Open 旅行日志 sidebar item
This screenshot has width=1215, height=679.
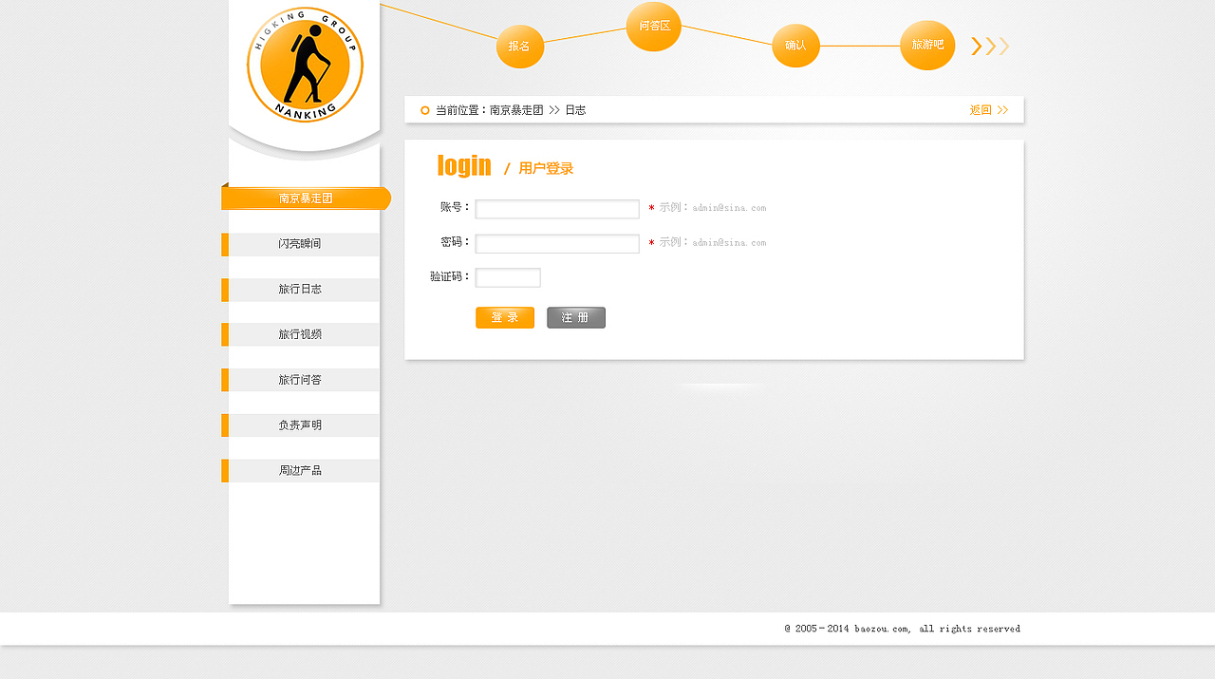[x=300, y=290]
